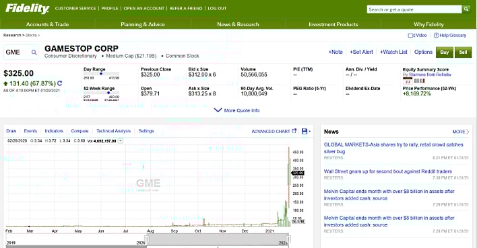Image resolution: width=477 pixels, height=248 pixels.
Task: Click the Customer Service link
Action: pyautogui.click(x=75, y=9)
